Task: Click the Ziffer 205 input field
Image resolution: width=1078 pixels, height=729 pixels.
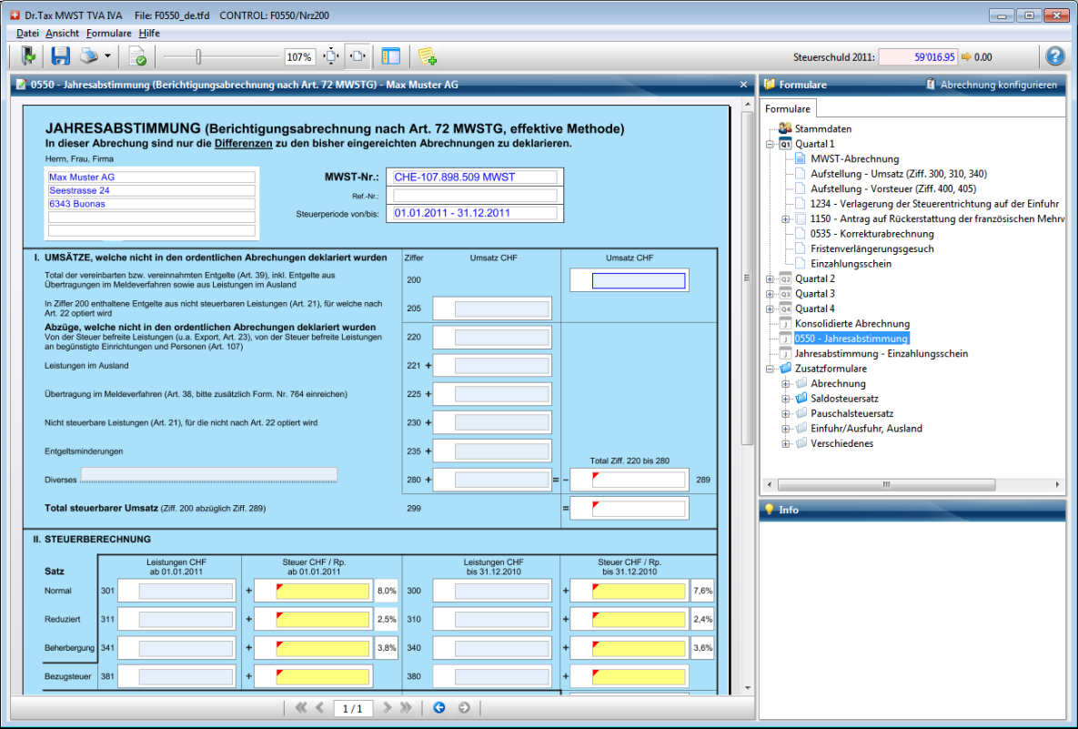Action: point(502,309)
